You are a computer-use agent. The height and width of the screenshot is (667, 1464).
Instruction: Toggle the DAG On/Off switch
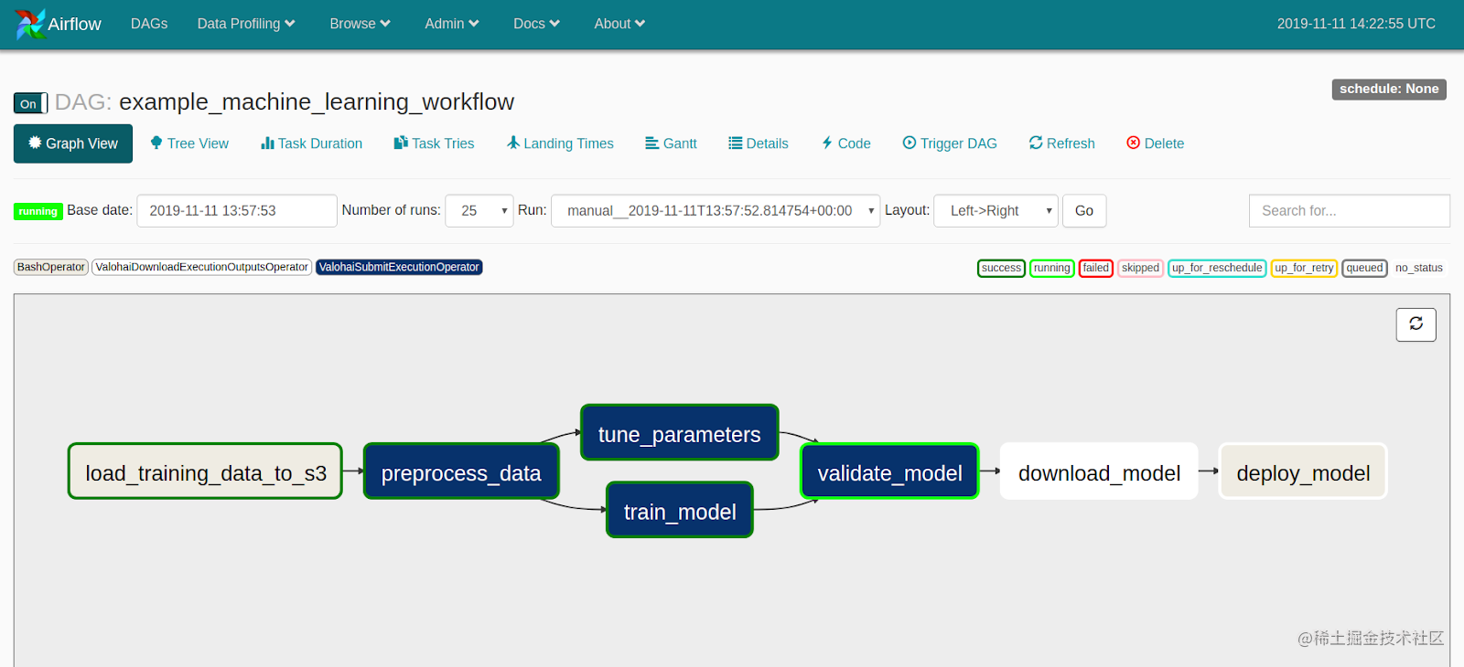pyautogui.click(x=30, y=103)
